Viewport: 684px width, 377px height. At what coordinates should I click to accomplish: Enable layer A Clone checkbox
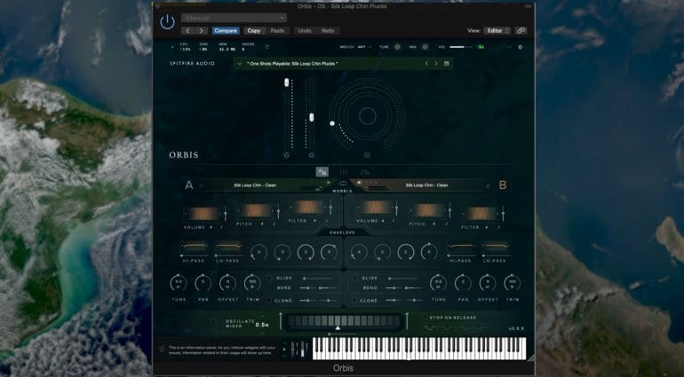click(268, 301)
